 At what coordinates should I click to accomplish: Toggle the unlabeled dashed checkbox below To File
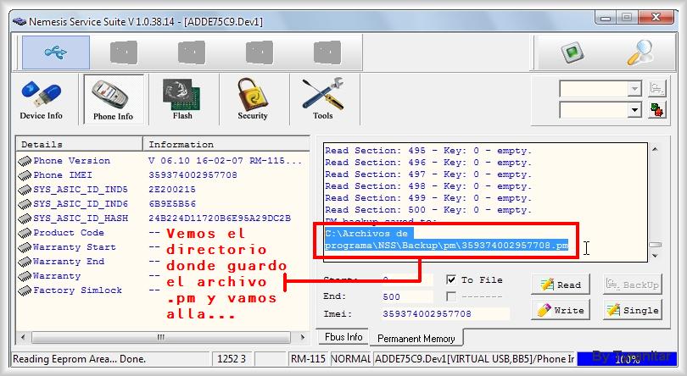click(452, 296)
